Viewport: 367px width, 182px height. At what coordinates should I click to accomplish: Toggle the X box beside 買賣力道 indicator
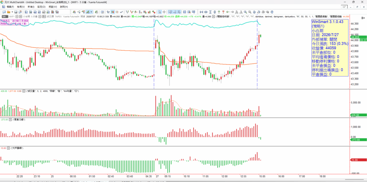point(11,120)
